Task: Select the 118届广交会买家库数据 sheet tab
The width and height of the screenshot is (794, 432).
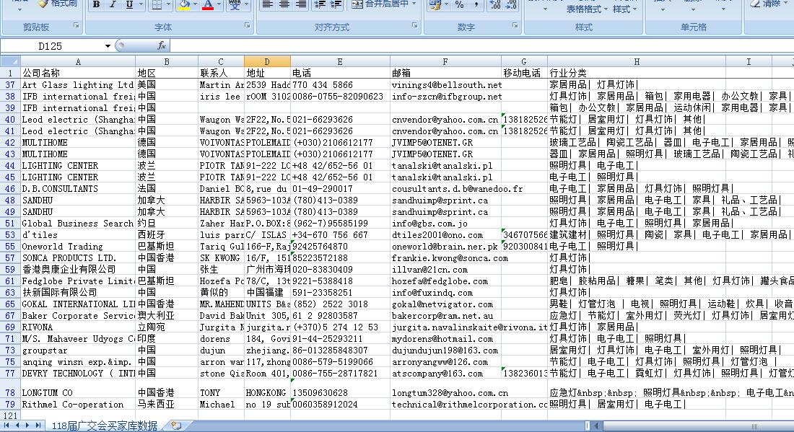Action: click(x=105, y=426)
